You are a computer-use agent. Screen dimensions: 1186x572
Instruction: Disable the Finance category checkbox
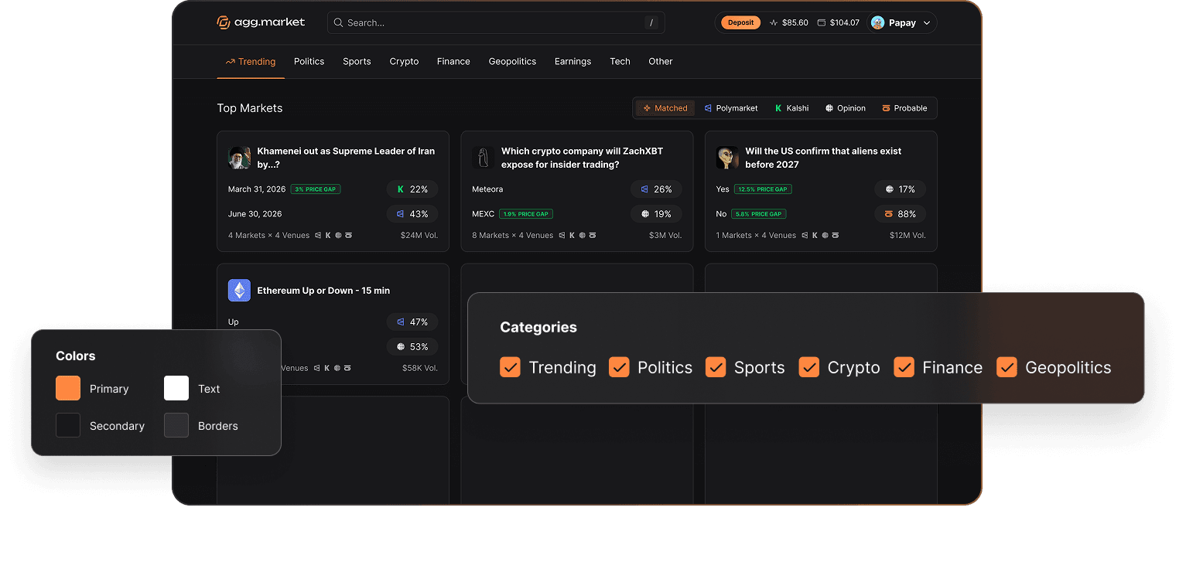point(904,367)
